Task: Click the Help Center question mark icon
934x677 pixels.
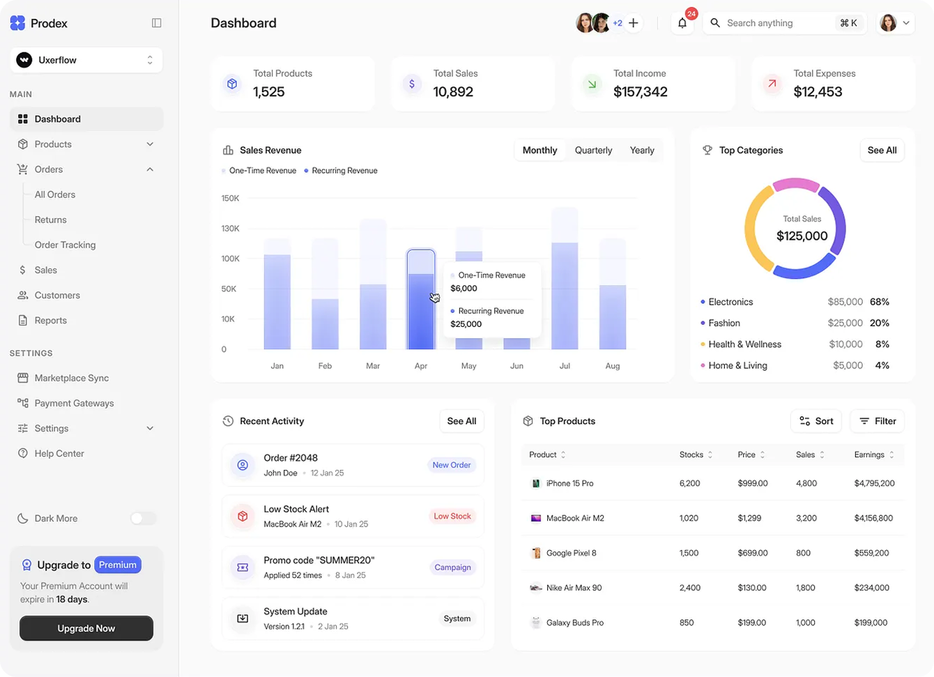Action: point(23,453)
